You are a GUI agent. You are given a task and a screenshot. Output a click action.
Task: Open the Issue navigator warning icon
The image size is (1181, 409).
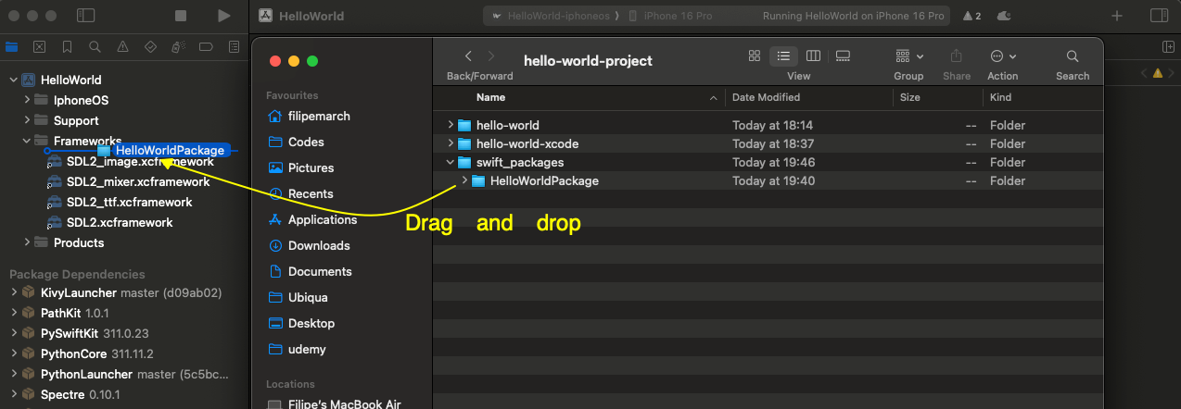122,46
